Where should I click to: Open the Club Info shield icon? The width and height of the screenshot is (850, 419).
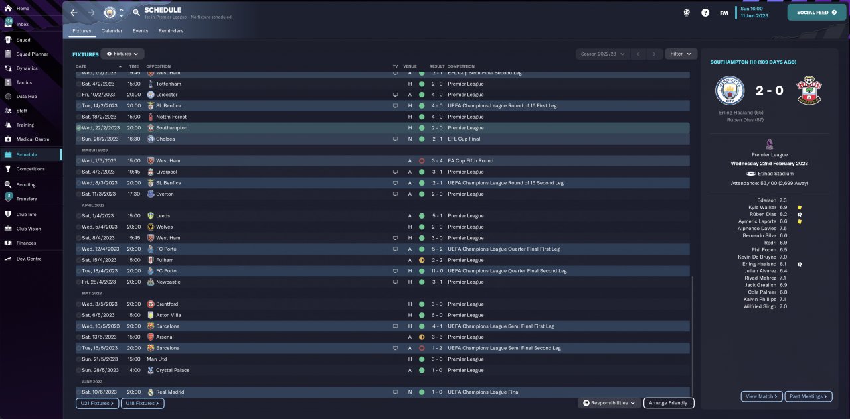9,215
